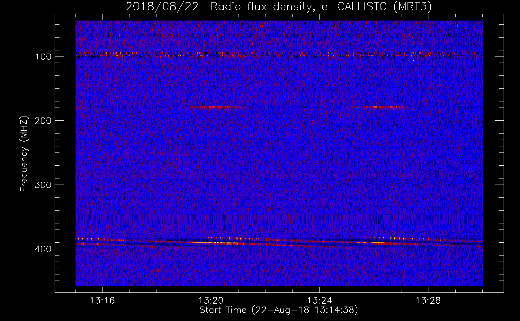Click the 13:16 time tick label

[x=102, y=301]
